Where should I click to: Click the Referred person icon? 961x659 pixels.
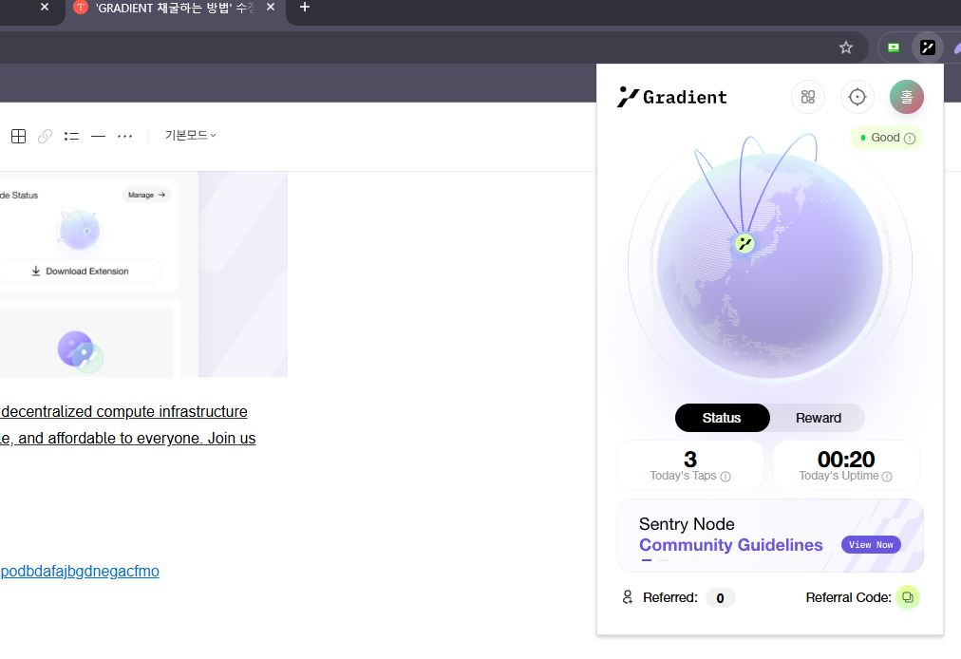[627, 597]
